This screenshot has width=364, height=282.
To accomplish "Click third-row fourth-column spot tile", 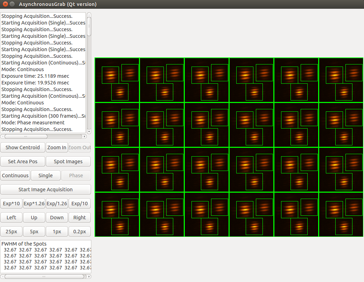I will pyautogui.click(x=252, y=170).
